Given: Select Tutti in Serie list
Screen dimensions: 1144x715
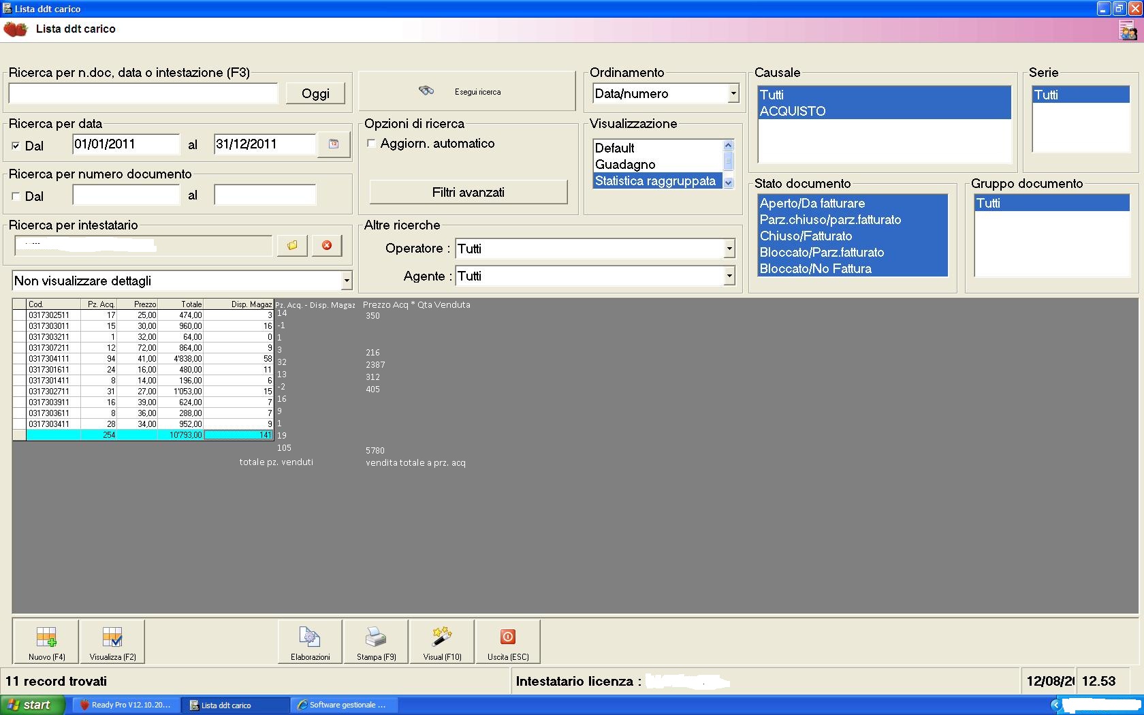Looking at the screenshot, I should point(1081,95).
